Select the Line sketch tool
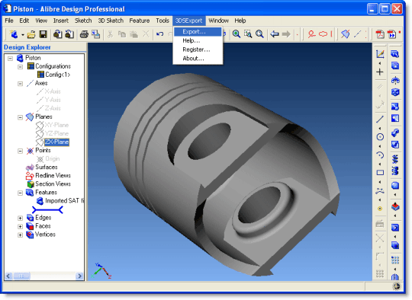Screen dimensions: 412x300 (380, 120)
